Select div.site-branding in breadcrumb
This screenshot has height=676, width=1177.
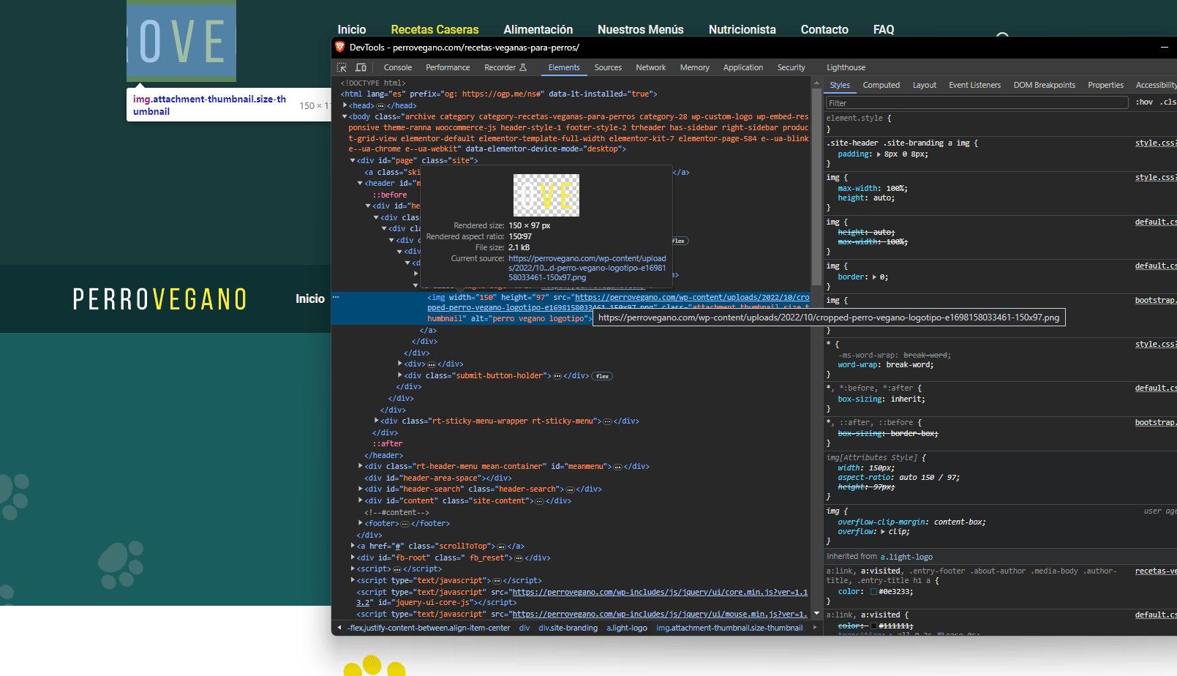[568, 628]
